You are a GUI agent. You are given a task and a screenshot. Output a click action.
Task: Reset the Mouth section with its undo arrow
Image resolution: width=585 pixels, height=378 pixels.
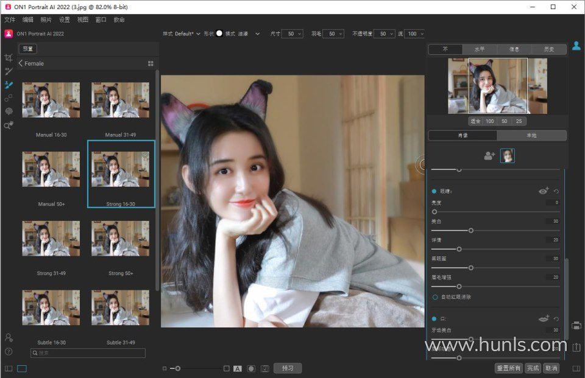coord(556,319)
